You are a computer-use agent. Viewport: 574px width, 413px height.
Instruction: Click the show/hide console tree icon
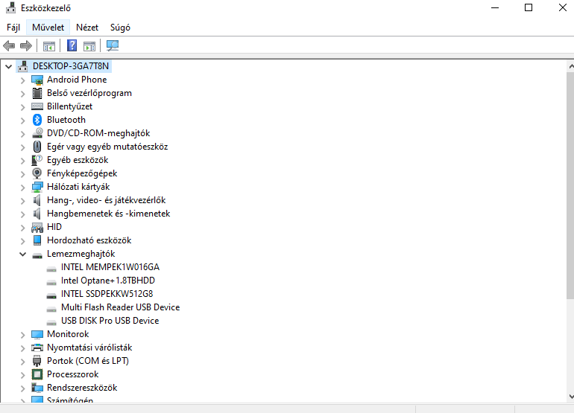click(49, 46)
